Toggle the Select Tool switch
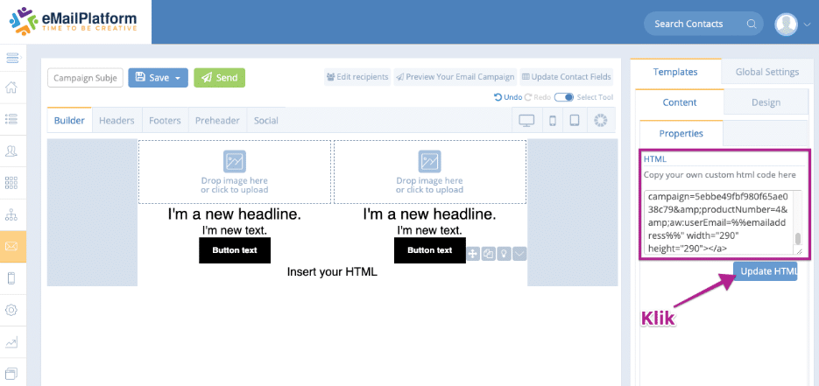The width and height of the screenshot is (819, 386). 564,97
